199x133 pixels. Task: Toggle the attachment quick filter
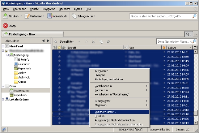[x=108, y=42]
